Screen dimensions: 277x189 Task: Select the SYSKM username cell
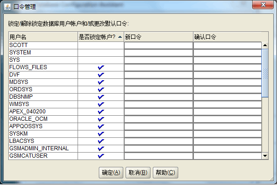(x=43, y=134)
